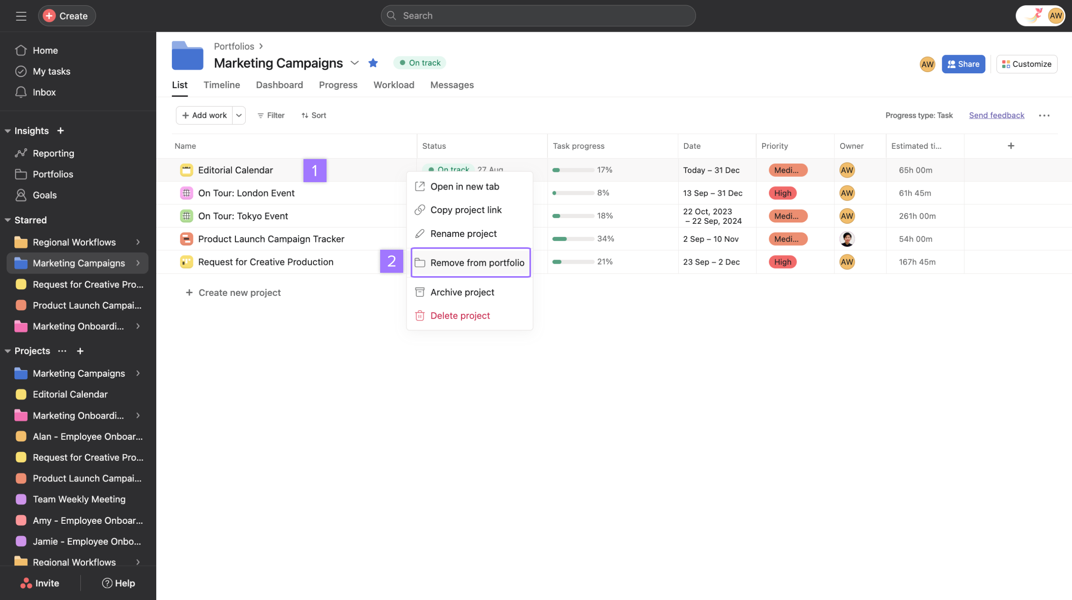Click the Share button
1072x600 pixels.
pyautogui.click(x=963, y=64)
